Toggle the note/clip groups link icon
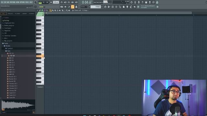 pos(69,7)
